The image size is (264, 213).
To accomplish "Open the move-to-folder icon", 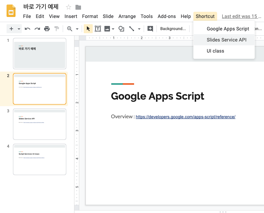I will coord(78,7).
